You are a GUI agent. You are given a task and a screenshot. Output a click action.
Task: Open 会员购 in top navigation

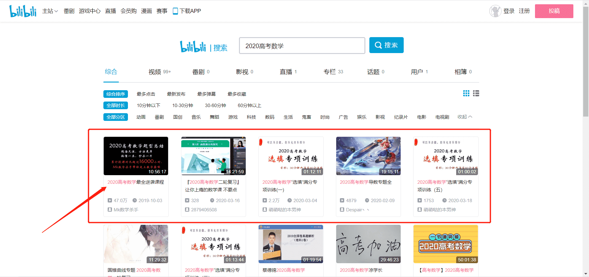[129, 11]
